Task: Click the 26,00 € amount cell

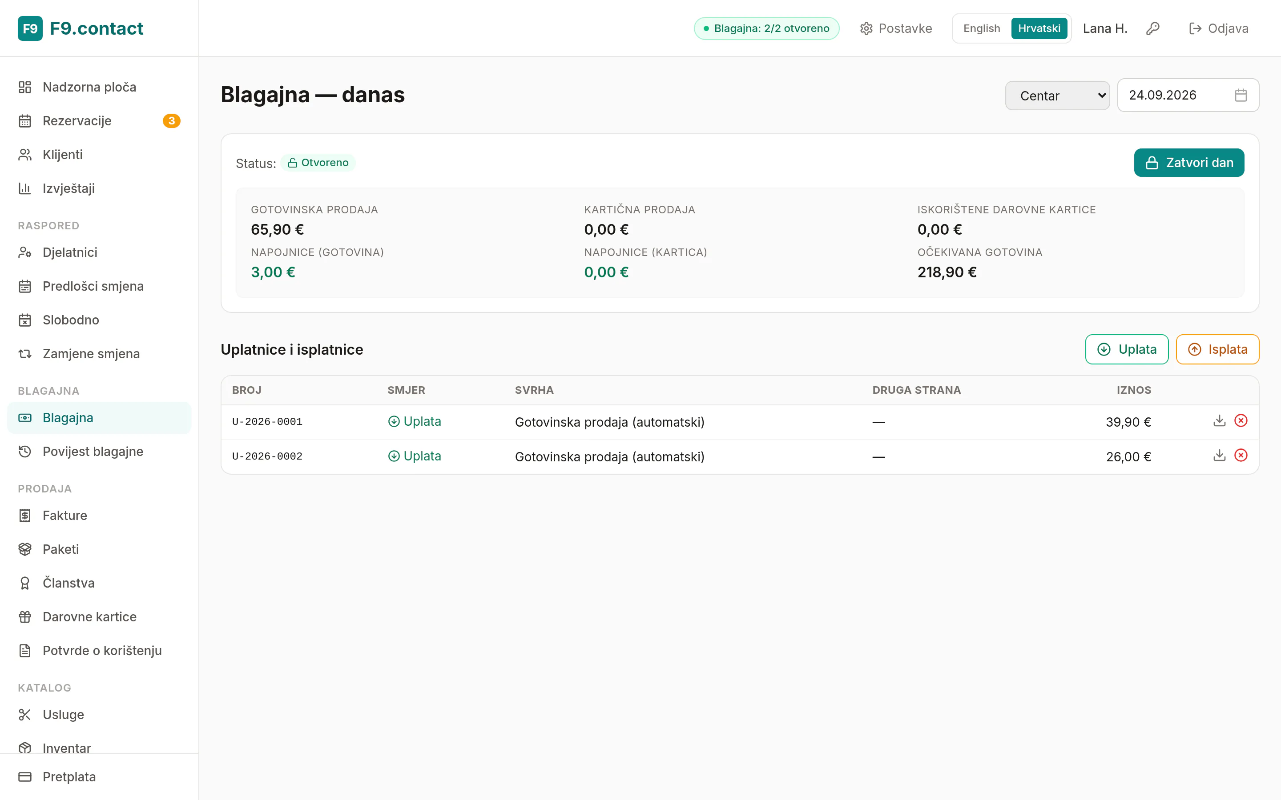Action: tap(1128, 457)
